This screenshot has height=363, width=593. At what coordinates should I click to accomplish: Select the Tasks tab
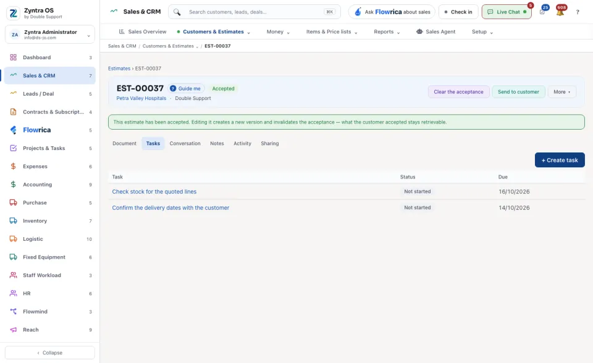tap(153, 144)
